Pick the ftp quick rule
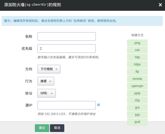 tap(137, 72)
